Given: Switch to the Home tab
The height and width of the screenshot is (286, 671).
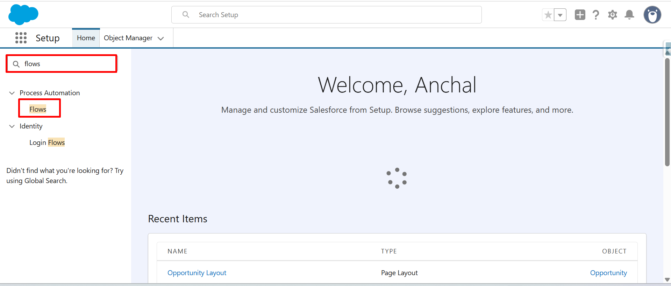Looking at the screenshot, I should pos(86,38).
